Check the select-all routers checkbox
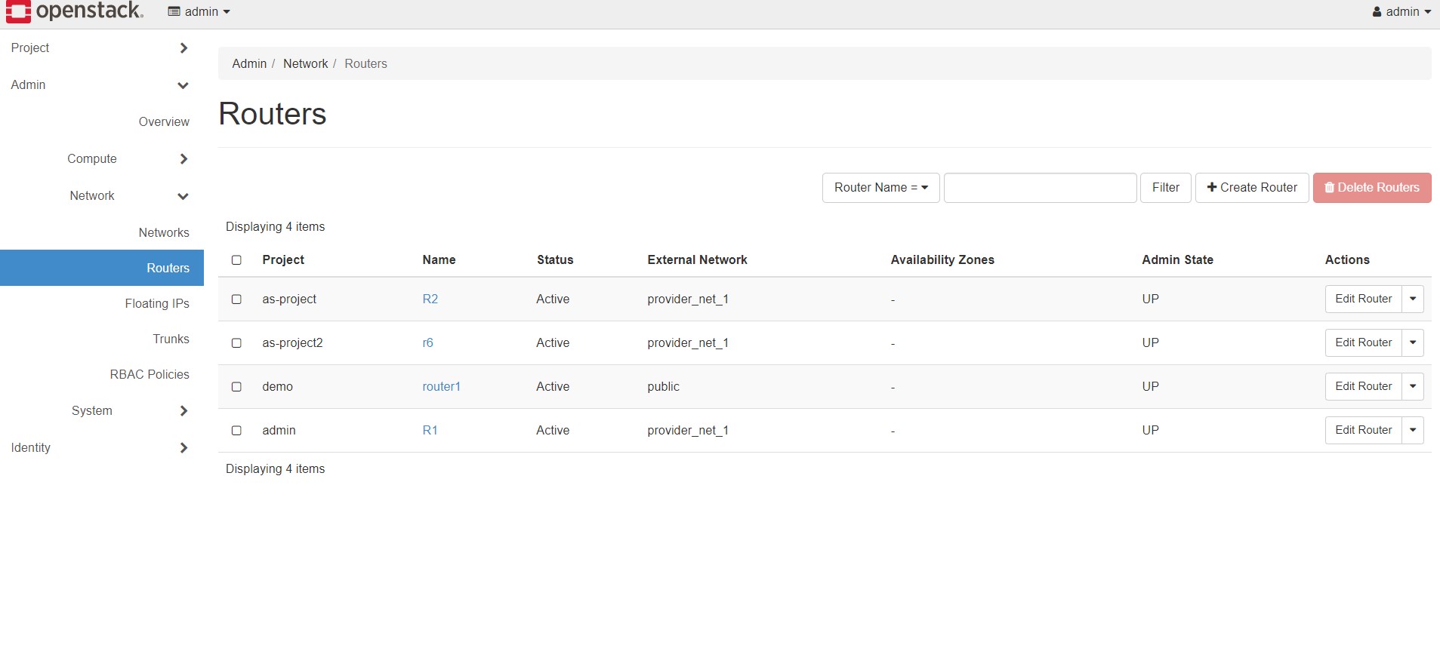This screenshot has height=654, width=1440. tap(236, 260)
